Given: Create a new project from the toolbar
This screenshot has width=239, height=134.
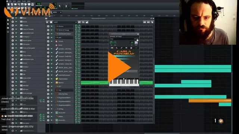Looking at the screenshot, I should coord(9,4).
